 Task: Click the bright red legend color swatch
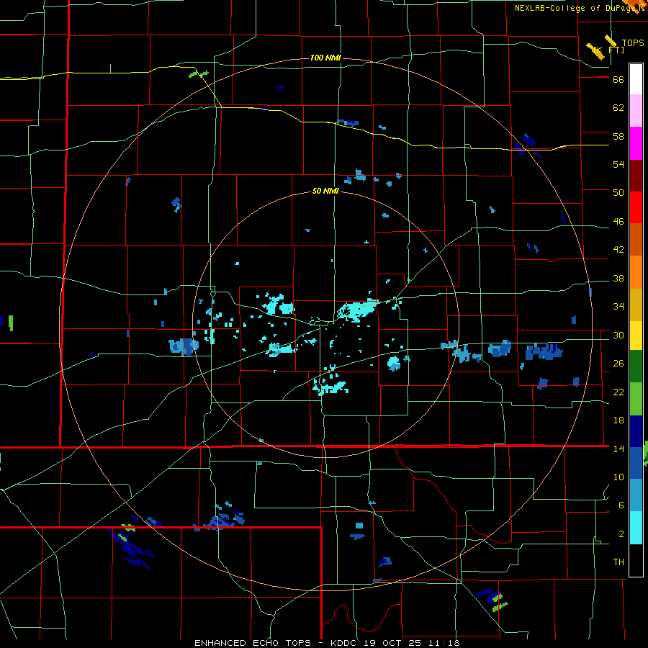[x=636, y=207]
